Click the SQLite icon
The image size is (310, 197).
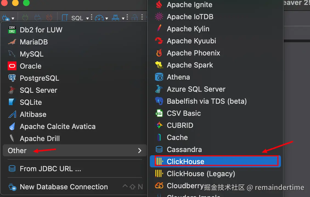[12, 102]
